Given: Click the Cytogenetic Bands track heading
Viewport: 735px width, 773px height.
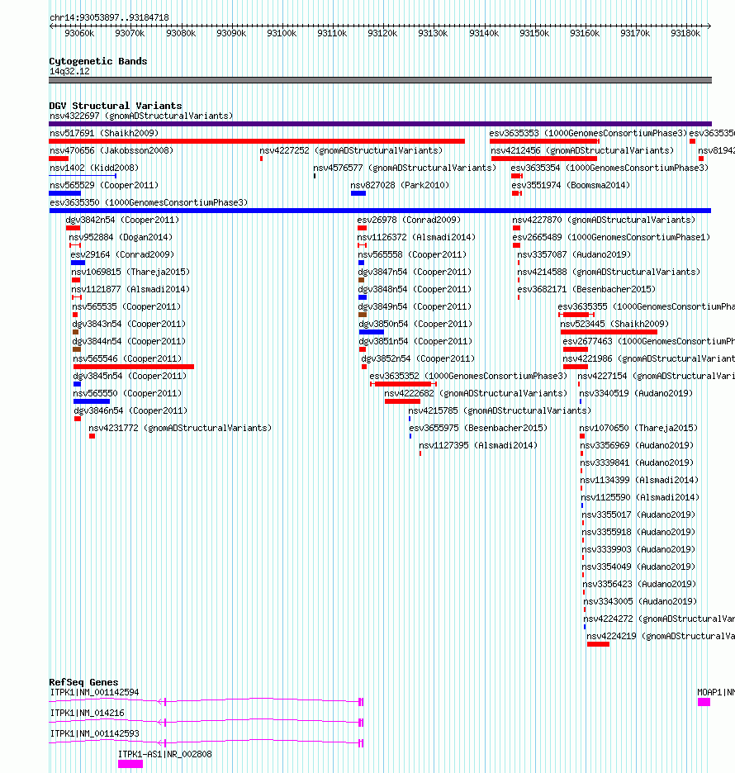Looking at the screenshot, I should [x=98, y=61].
